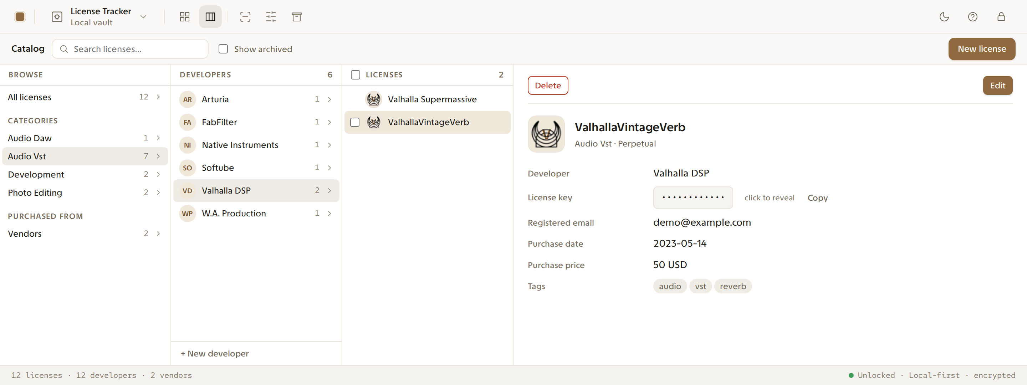Reveal the masked license key field
Image resolution: width=1027 pixels, height=385 pixels.
693,198
